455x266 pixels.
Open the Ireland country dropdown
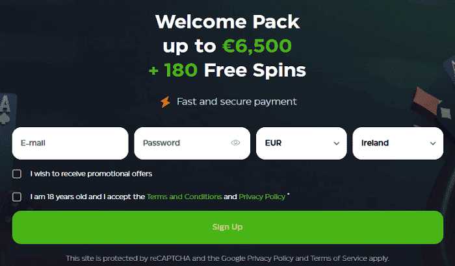pos(395,143)
